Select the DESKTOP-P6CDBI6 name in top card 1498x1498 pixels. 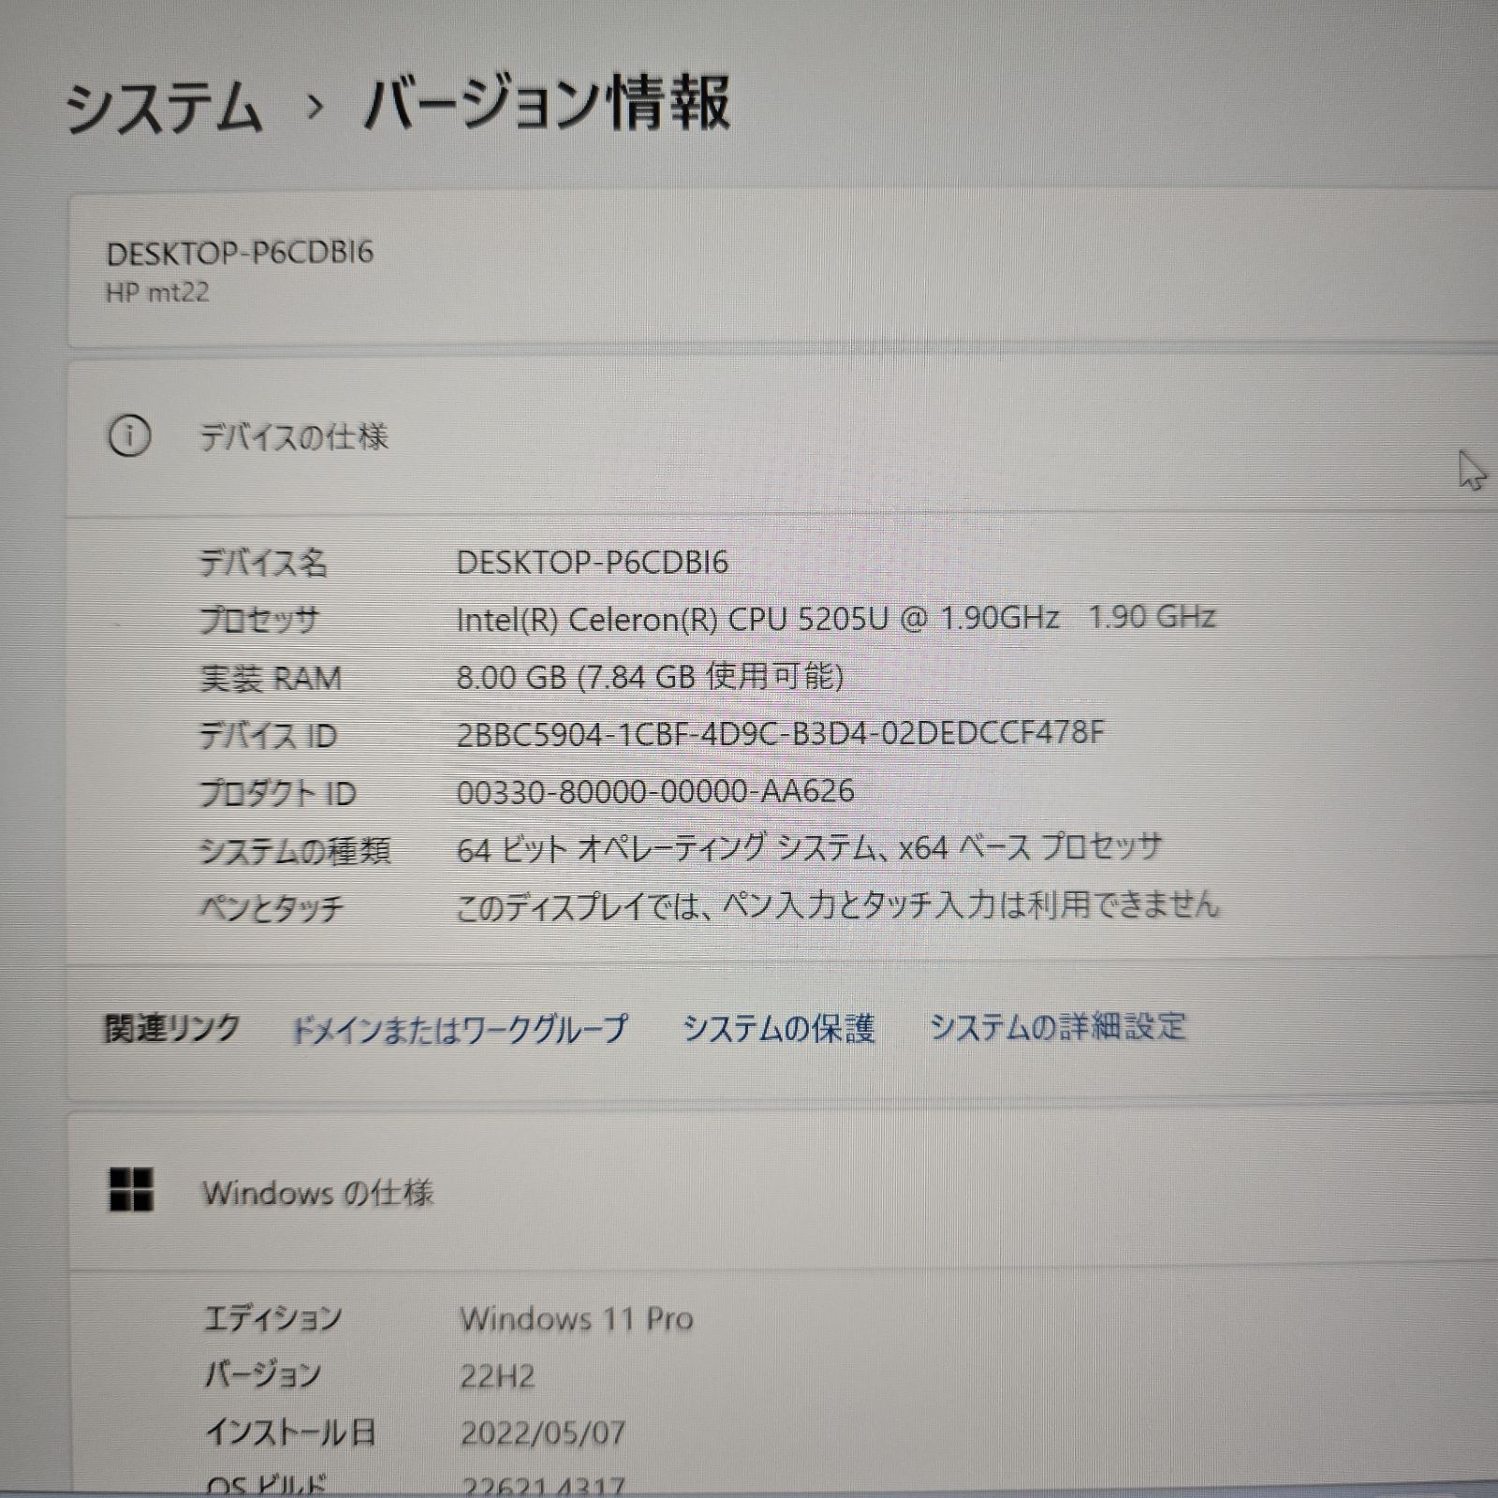point(240,253)
